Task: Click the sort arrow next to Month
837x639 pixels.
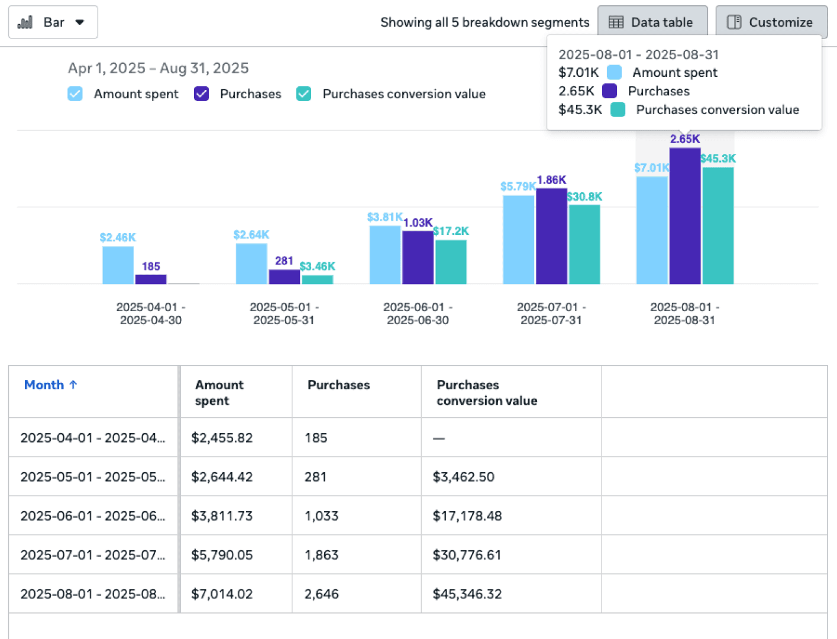Action: pos(73,385)
